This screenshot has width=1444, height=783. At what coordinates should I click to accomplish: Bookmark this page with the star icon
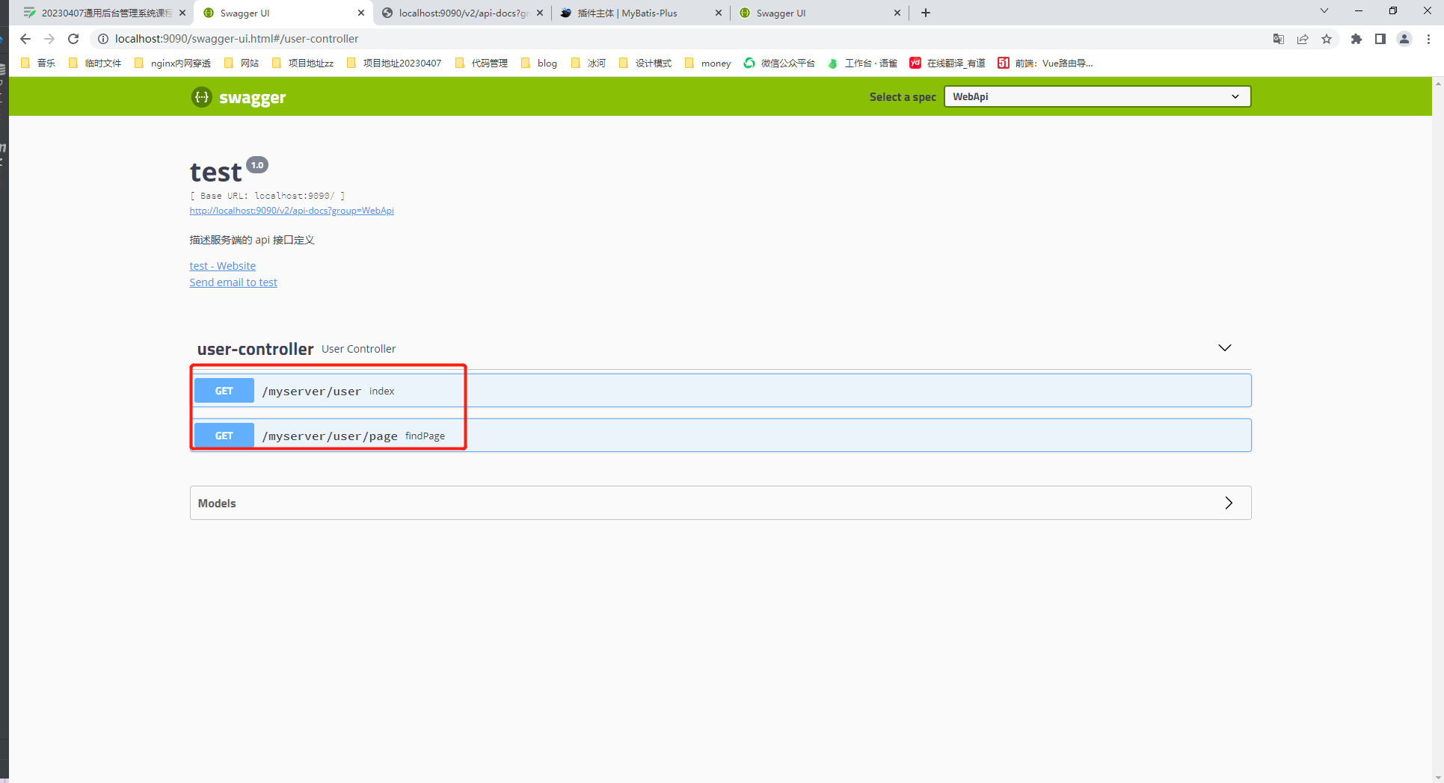tap(1327, 39)
